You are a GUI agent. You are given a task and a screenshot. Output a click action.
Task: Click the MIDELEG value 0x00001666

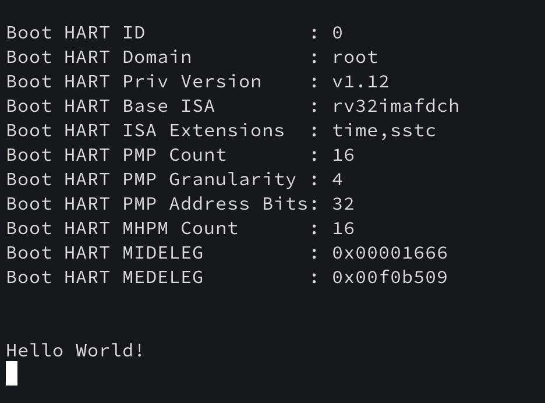(390, 253)
